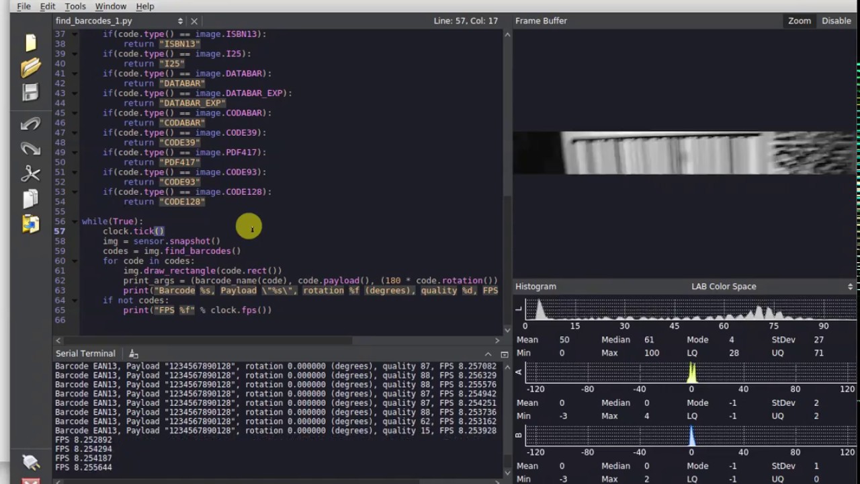Click the terminal line with quality 15
This screenshot has width=860, height=484.
(275, 431)
